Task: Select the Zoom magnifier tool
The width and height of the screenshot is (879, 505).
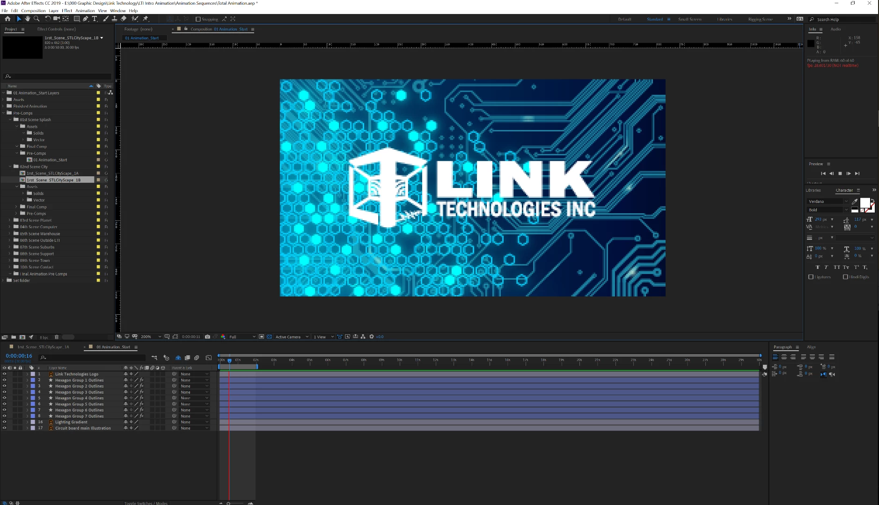Action: click(37, 19)
